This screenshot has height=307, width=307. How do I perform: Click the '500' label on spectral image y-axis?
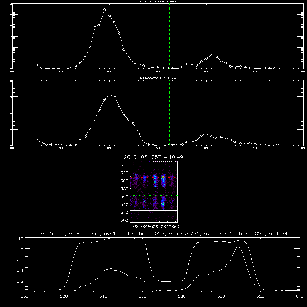click(x=125, y=220)
